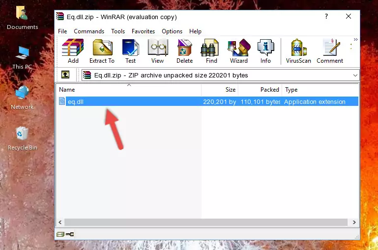Click the horizontal scrollbar thumb
Image resolution: width=378 pixels, height=250 pixels.
[x=206, y=223]
